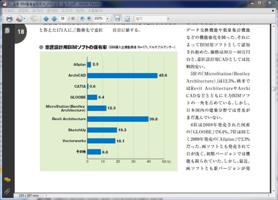This screenshot has height=200, width=278.
Task: Go to previous page with up arrow
Action: pos(46,19)
